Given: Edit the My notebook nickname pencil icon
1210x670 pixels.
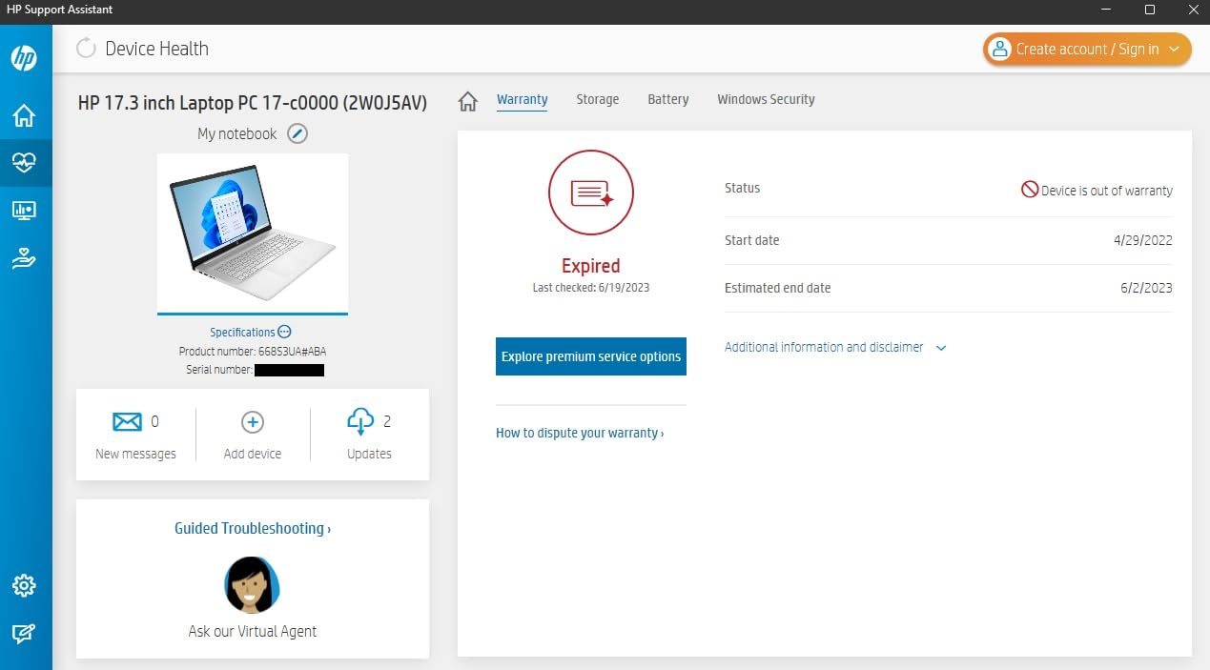Looking at the screenshot, I should pos(297,133).
